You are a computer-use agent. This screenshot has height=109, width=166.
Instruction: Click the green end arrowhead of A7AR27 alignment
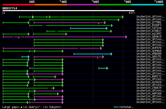point(111,31)
